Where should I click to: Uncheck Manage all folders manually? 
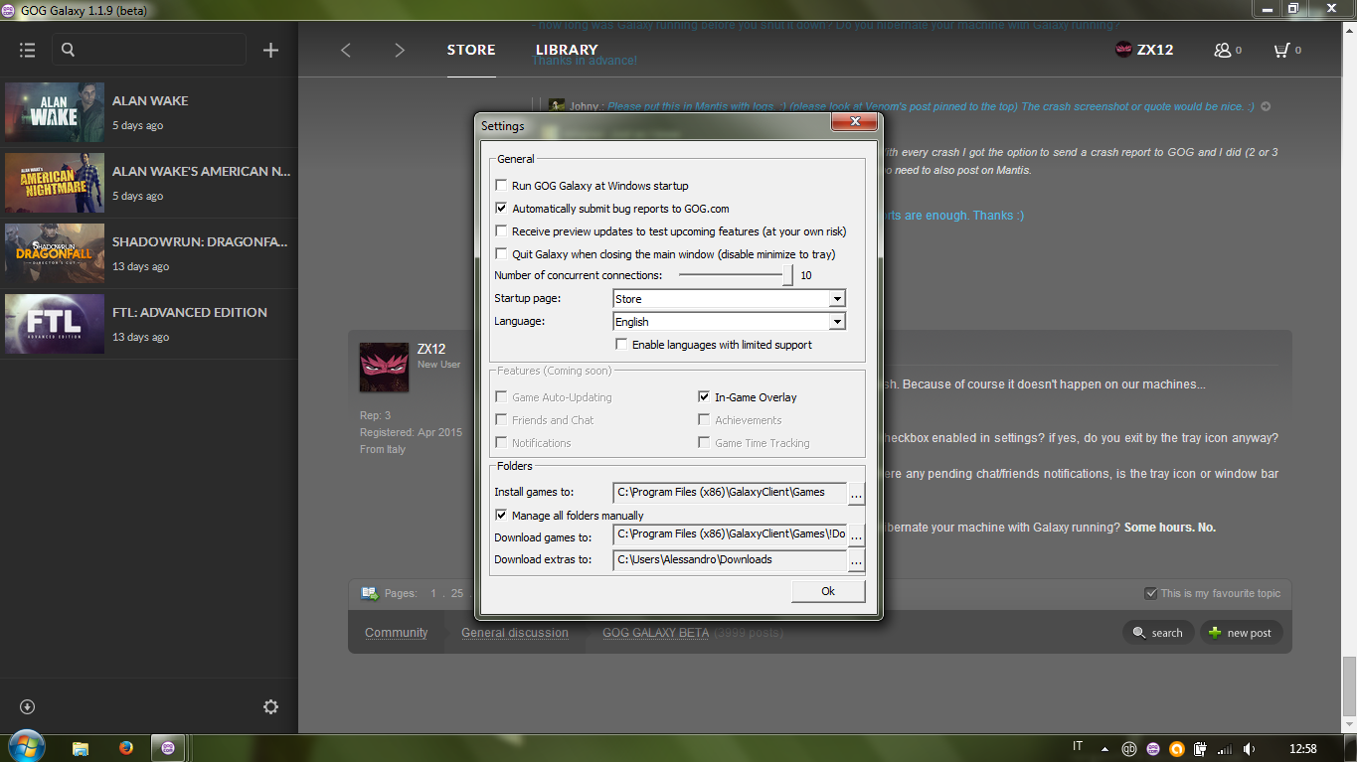501,516
